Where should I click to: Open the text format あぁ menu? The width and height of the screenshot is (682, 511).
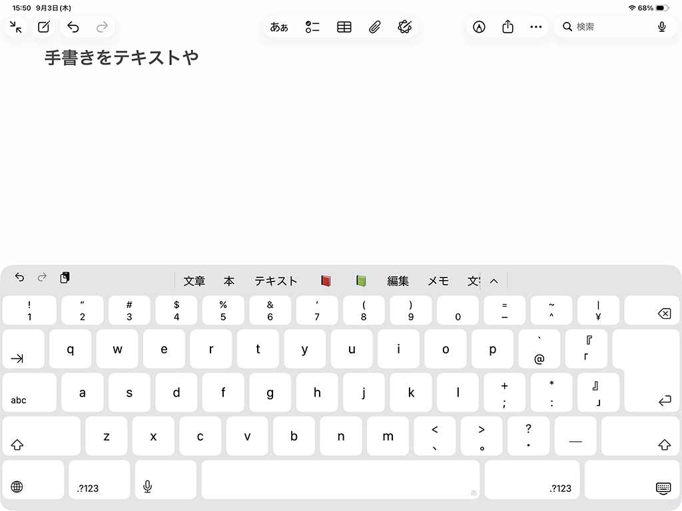pyautogui.click(x=279, y=27)
